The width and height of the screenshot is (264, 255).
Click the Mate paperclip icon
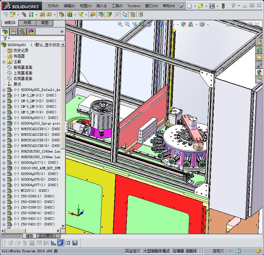(24, 15)
